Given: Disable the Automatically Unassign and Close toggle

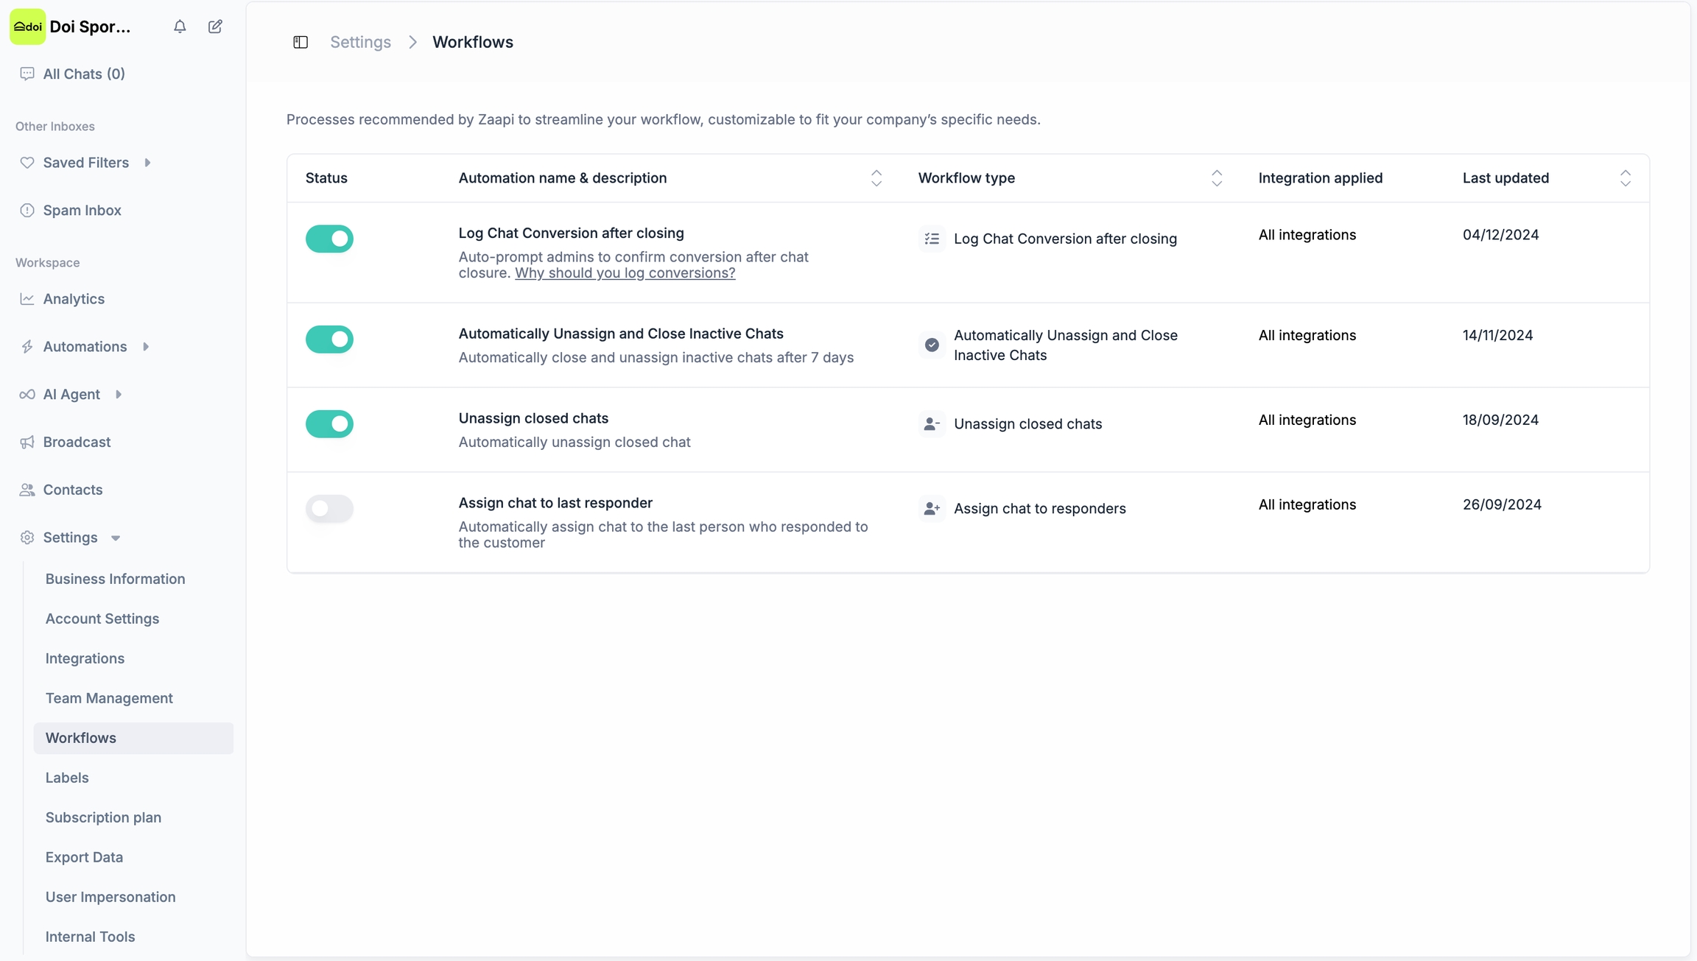Looking at the screenshot, I should (x=329, y=339).
